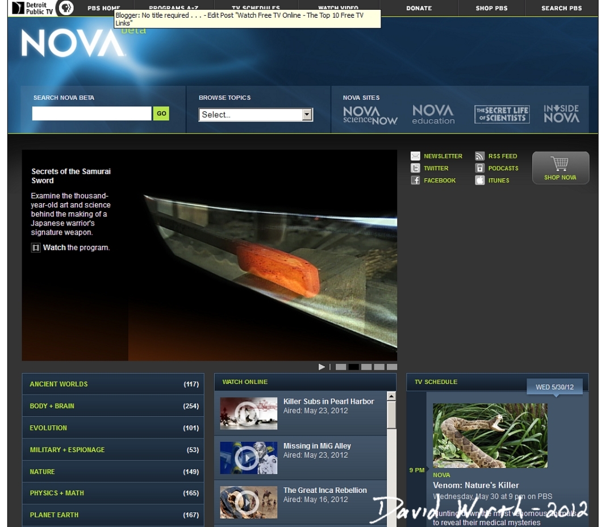Screen dimensions: 601x527
Task: Select the fourth slideshow indicator
Action: coord(379,367)
